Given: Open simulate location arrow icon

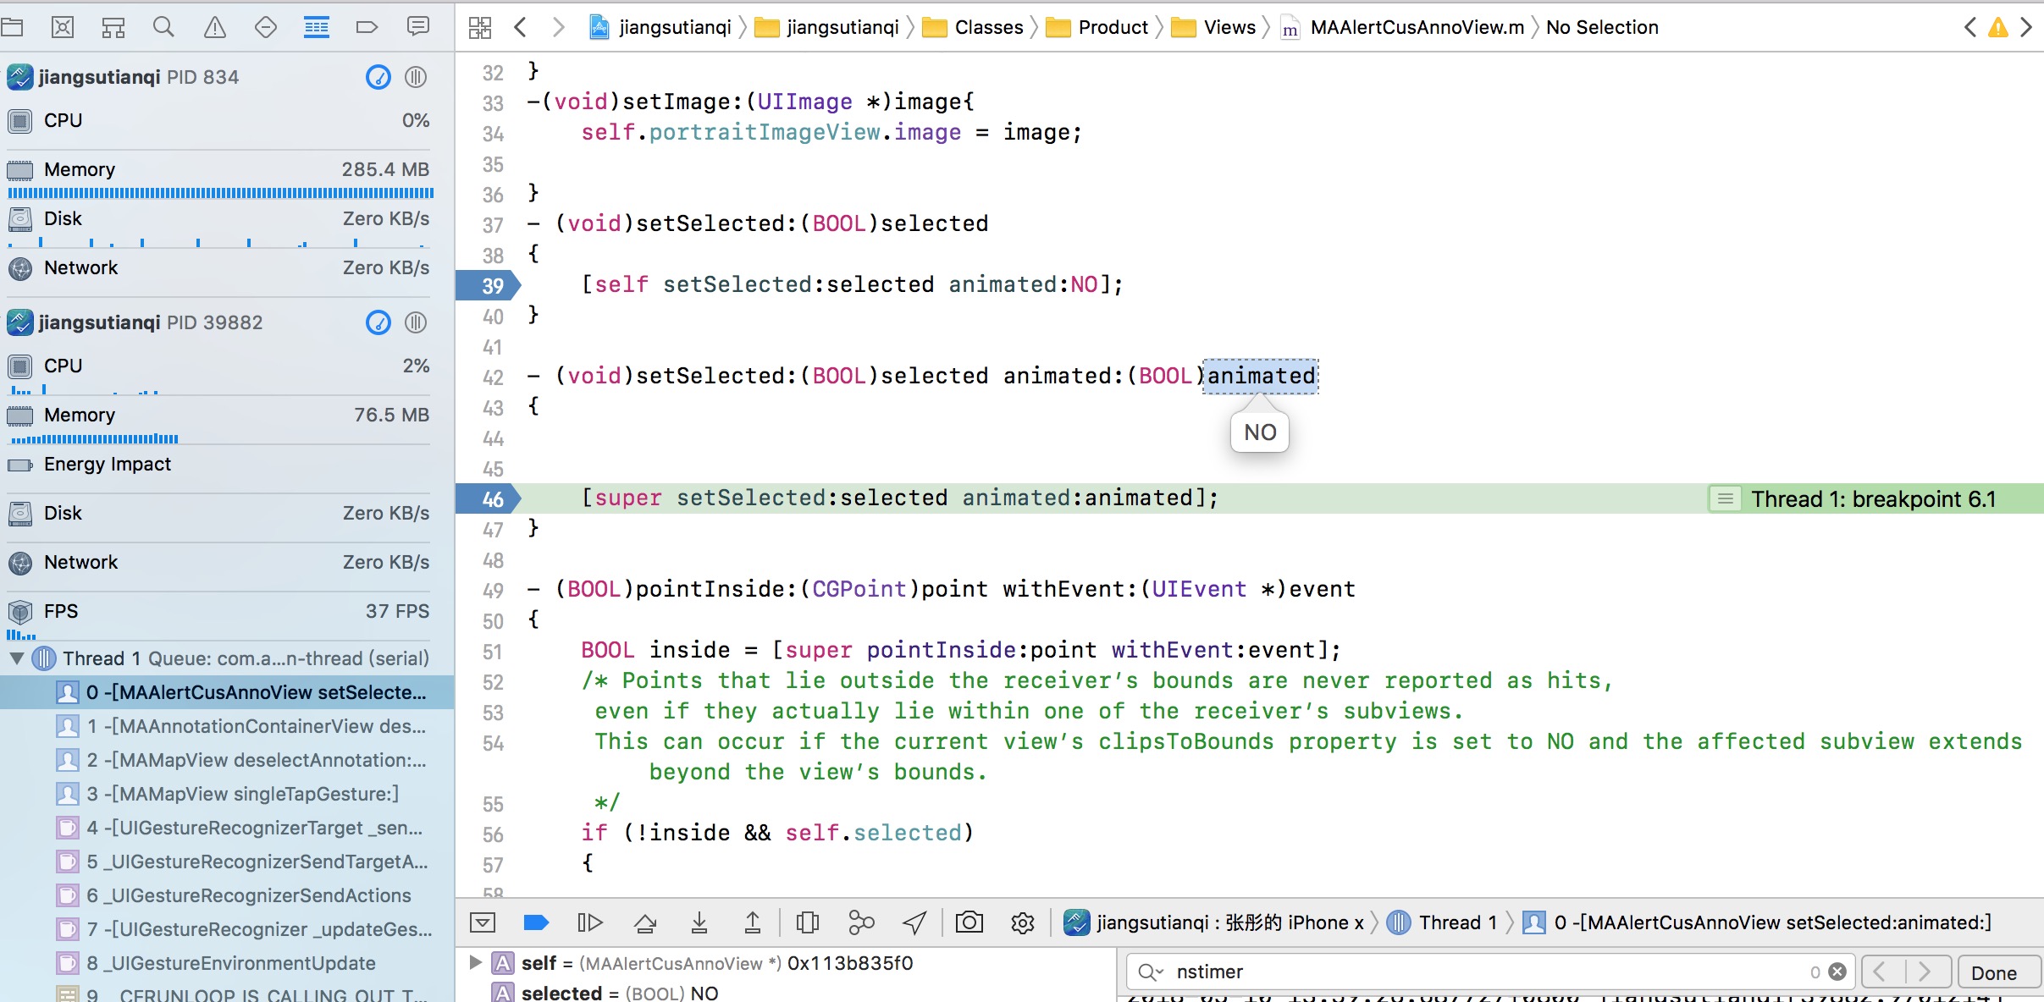Looking at the screenshot, I should (914, 922).
